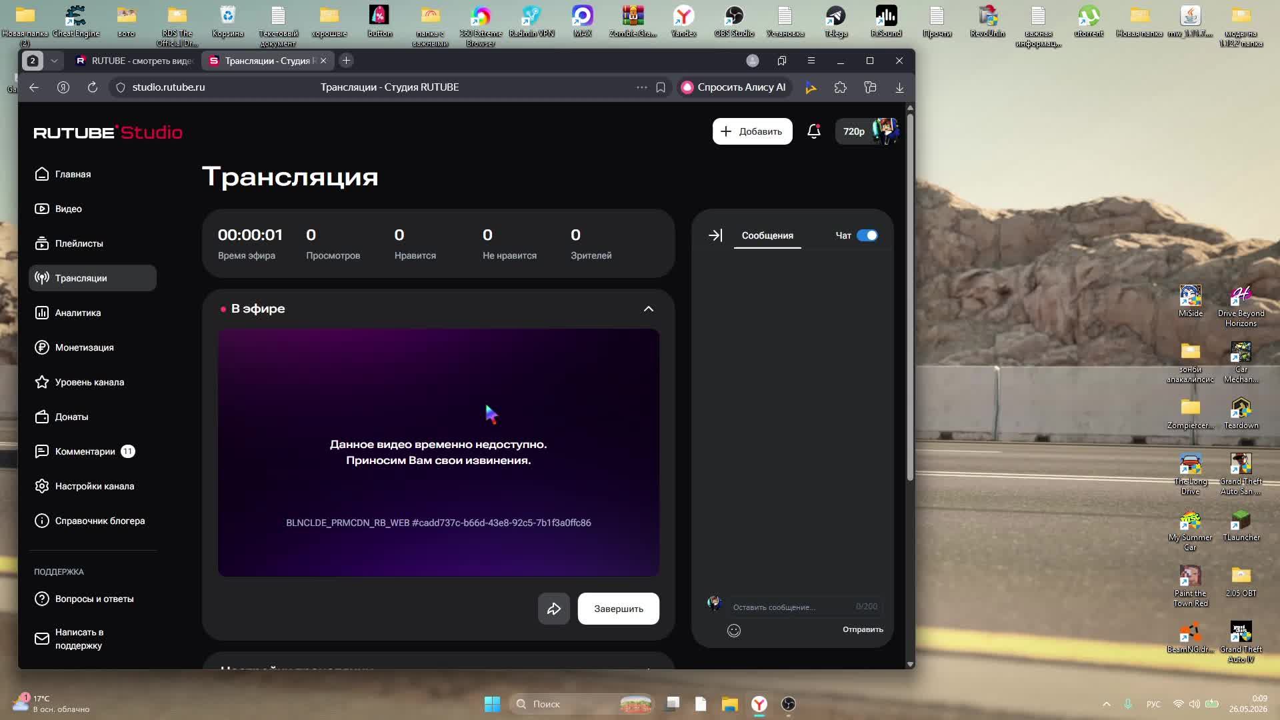This screenshot has width=1280, height=720.
Task: Select the OBS Studio desktop icon
Action: click(x=734, y=21)
